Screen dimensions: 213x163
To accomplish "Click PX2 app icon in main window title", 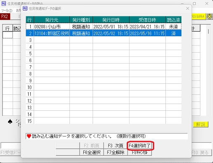I will coord(4,3).
